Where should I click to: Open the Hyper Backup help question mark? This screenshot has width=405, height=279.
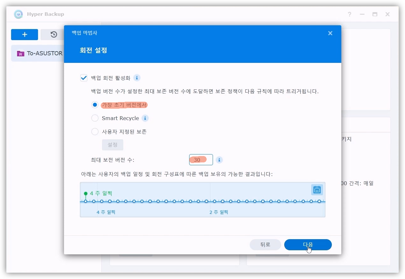[349, 14]
